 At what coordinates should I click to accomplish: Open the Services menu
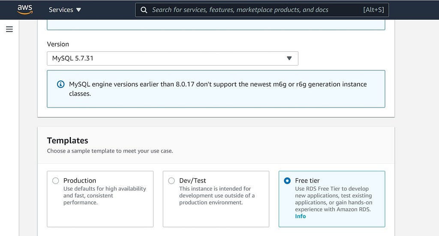tap(65, 10)
